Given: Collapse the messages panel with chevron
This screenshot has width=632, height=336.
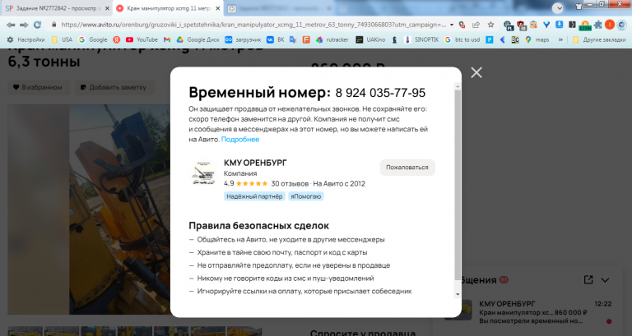Looking at the screenshot, I should click(x=605, y=280).
